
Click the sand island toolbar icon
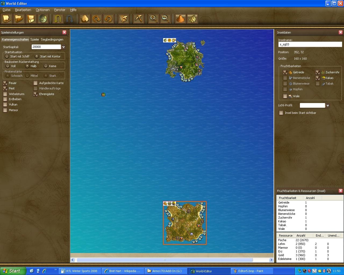(85, 19)
